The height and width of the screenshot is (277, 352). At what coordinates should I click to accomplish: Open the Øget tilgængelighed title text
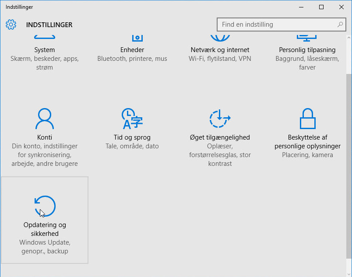point(220,137)
